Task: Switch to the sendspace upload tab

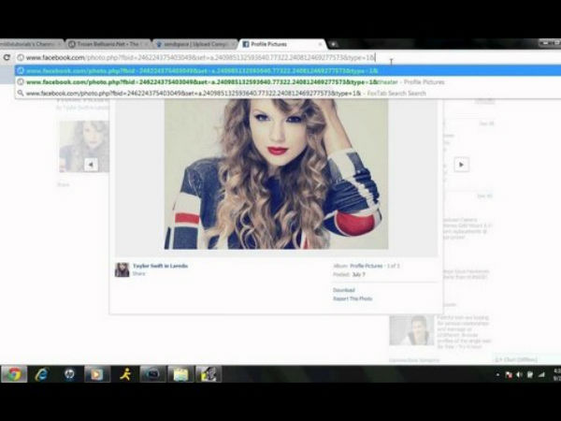Action: point(193,44)
